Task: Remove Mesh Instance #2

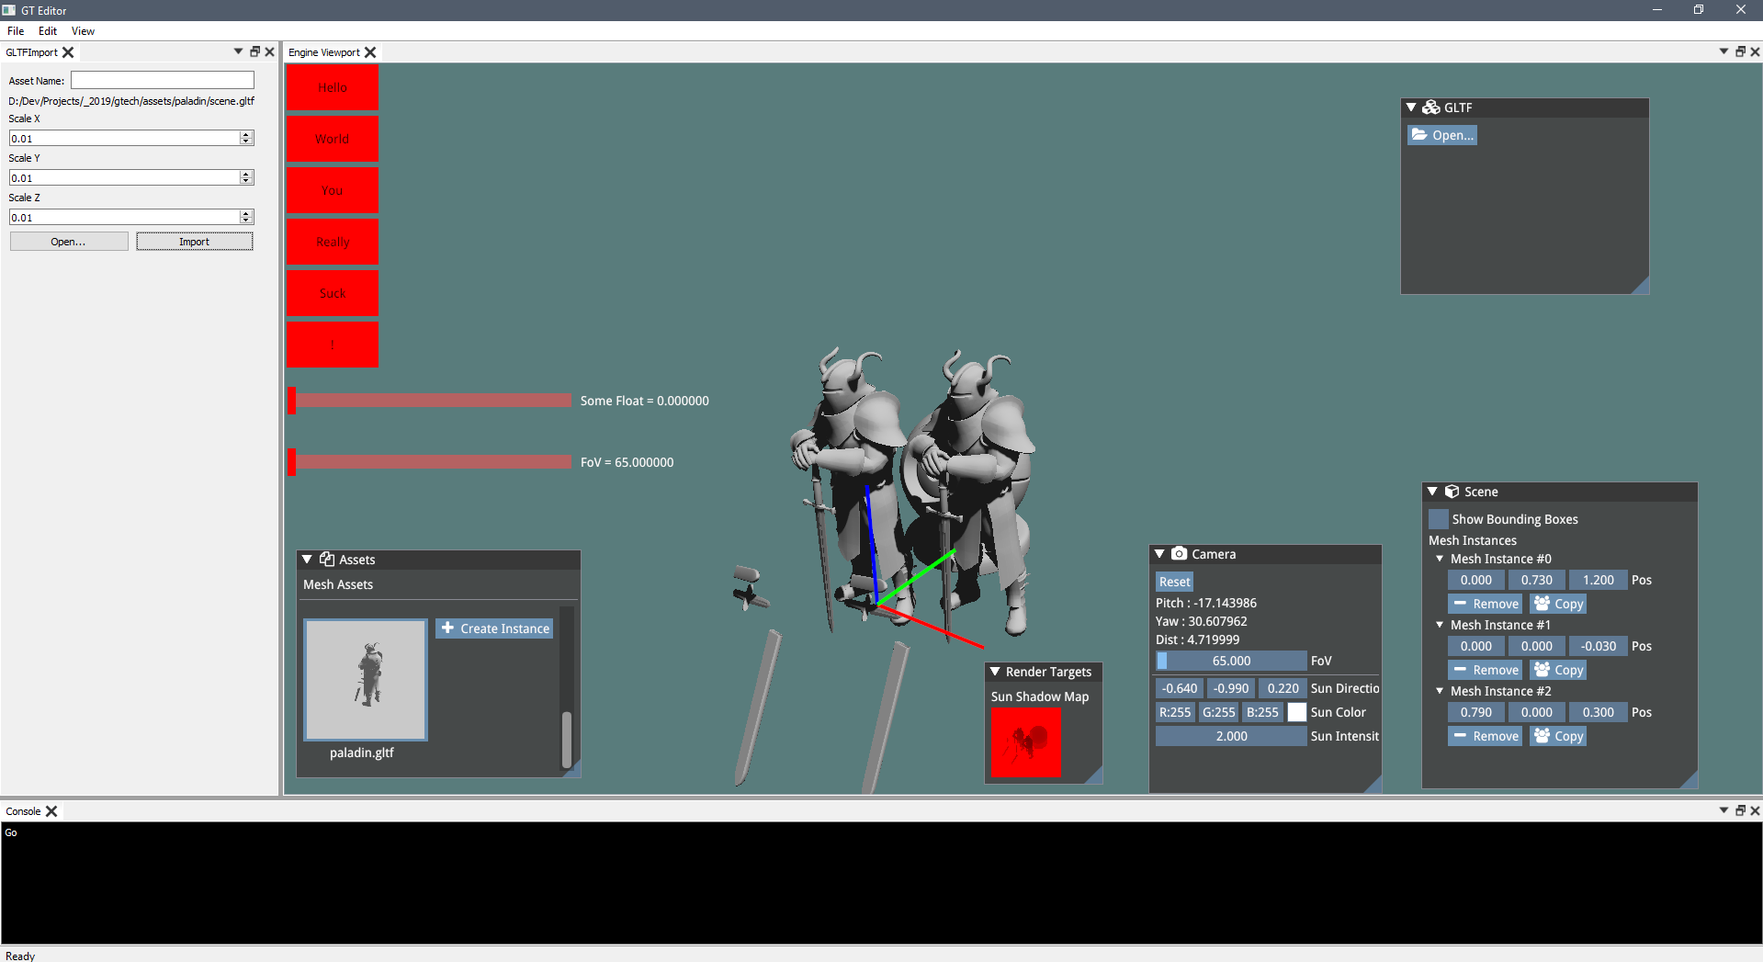Action: (x=1486, y=736)
